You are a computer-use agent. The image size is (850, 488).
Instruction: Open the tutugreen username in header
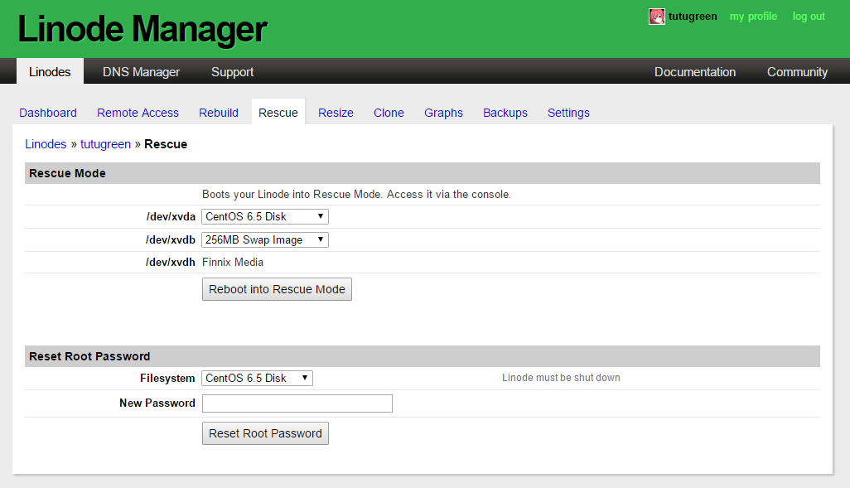(x=693, y=17)
